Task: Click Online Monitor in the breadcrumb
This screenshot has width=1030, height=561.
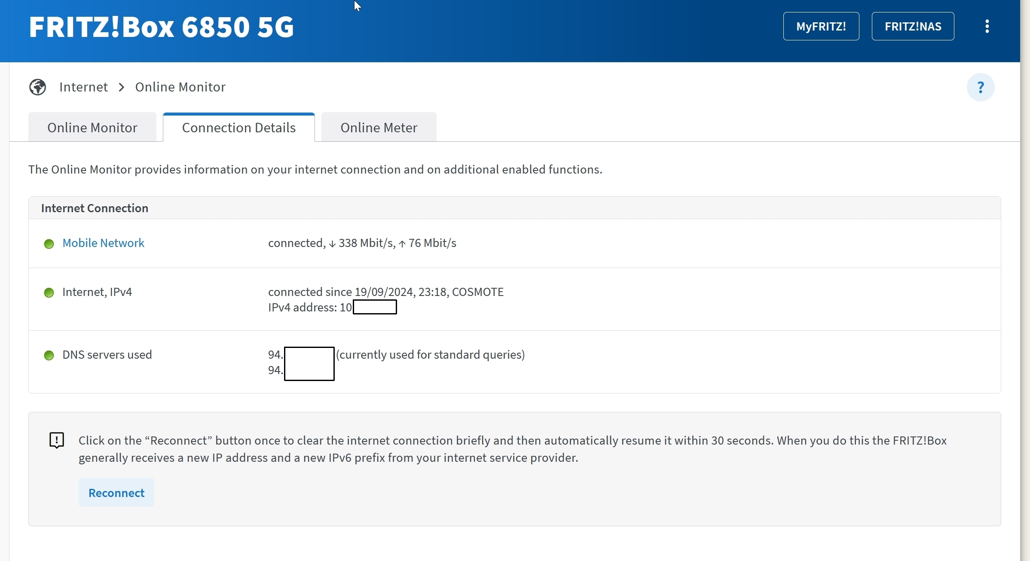Action: coord(180,87)
